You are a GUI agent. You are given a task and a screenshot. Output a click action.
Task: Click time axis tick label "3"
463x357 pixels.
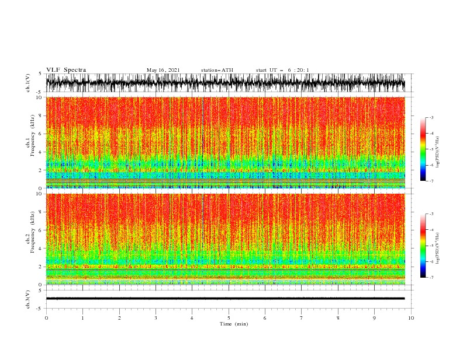(156, 318)
